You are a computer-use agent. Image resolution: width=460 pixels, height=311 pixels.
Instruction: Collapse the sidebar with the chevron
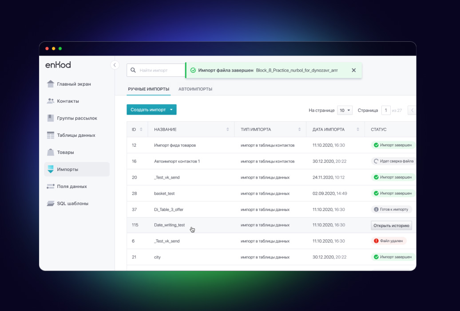115,64
